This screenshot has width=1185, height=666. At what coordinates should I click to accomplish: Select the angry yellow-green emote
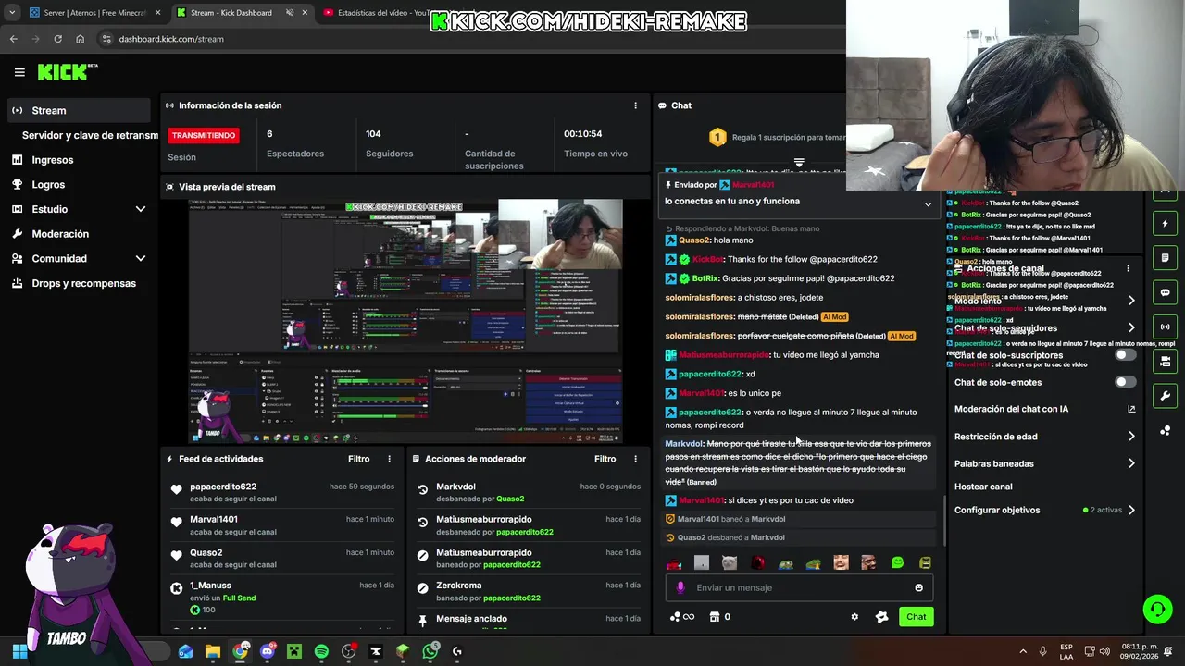click(925, 562)
